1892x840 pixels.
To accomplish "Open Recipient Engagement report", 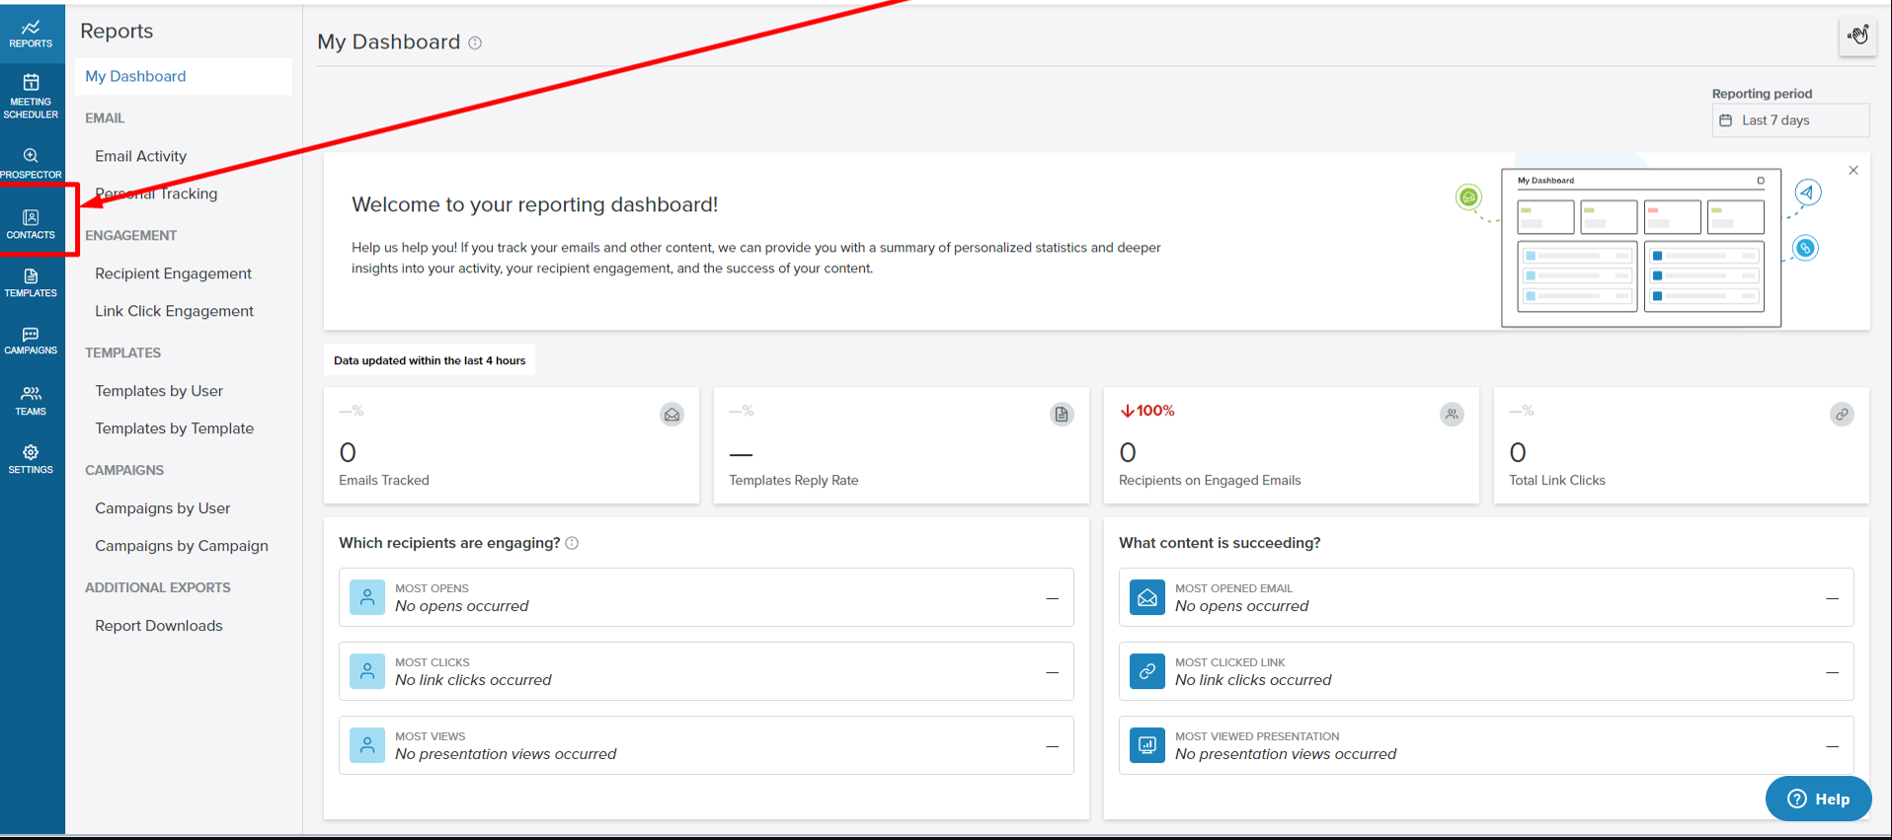I will pos(173,273).
